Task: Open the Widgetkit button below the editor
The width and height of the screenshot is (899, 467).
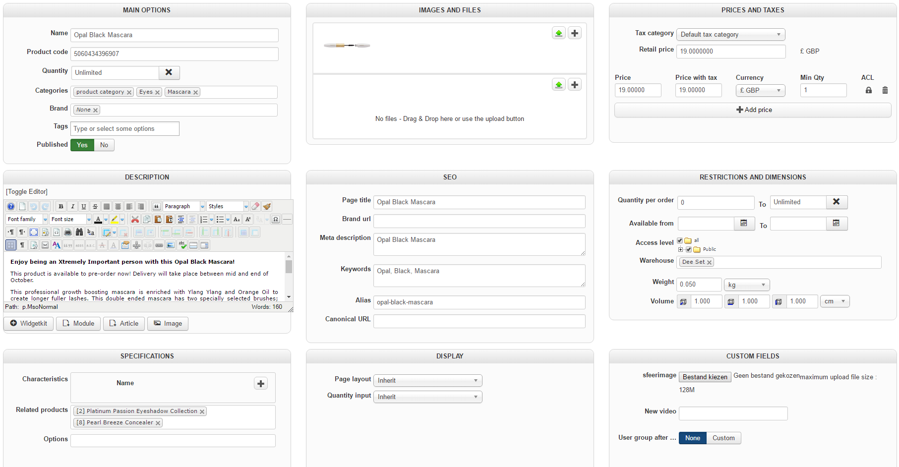Action: click(x=29, y=324)
